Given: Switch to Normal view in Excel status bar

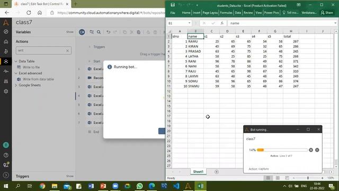Looking at the screenshot, I should tap(268, 178).
